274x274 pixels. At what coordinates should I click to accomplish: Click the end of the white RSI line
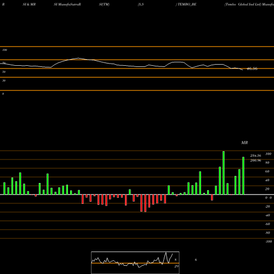243,70
